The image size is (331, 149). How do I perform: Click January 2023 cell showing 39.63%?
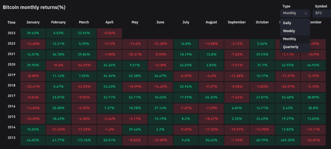pyautogui.click(x=33, y=33)
